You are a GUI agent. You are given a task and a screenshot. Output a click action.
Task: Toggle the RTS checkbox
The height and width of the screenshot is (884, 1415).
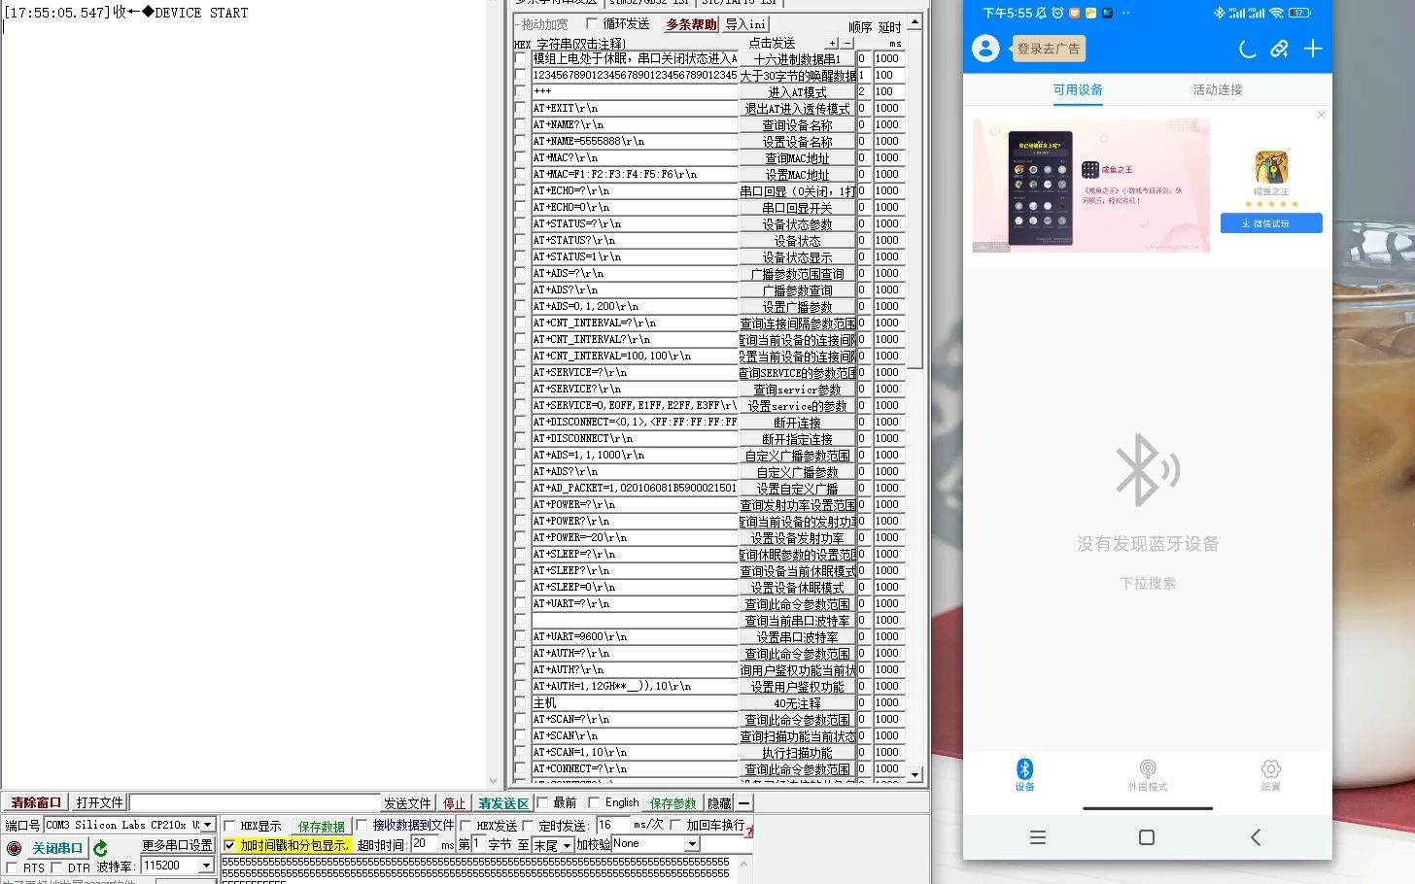pos(12,867)
